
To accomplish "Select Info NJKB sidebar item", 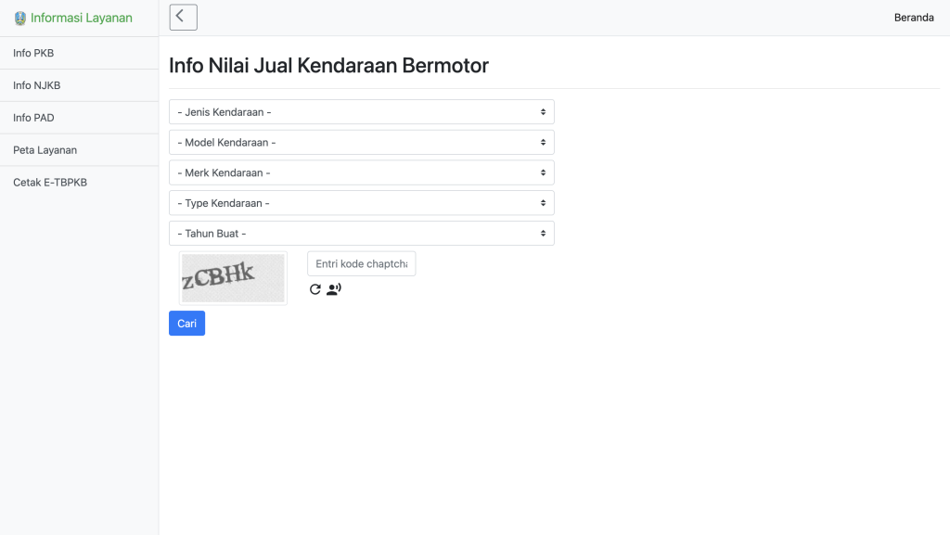I will pos(36,85).
